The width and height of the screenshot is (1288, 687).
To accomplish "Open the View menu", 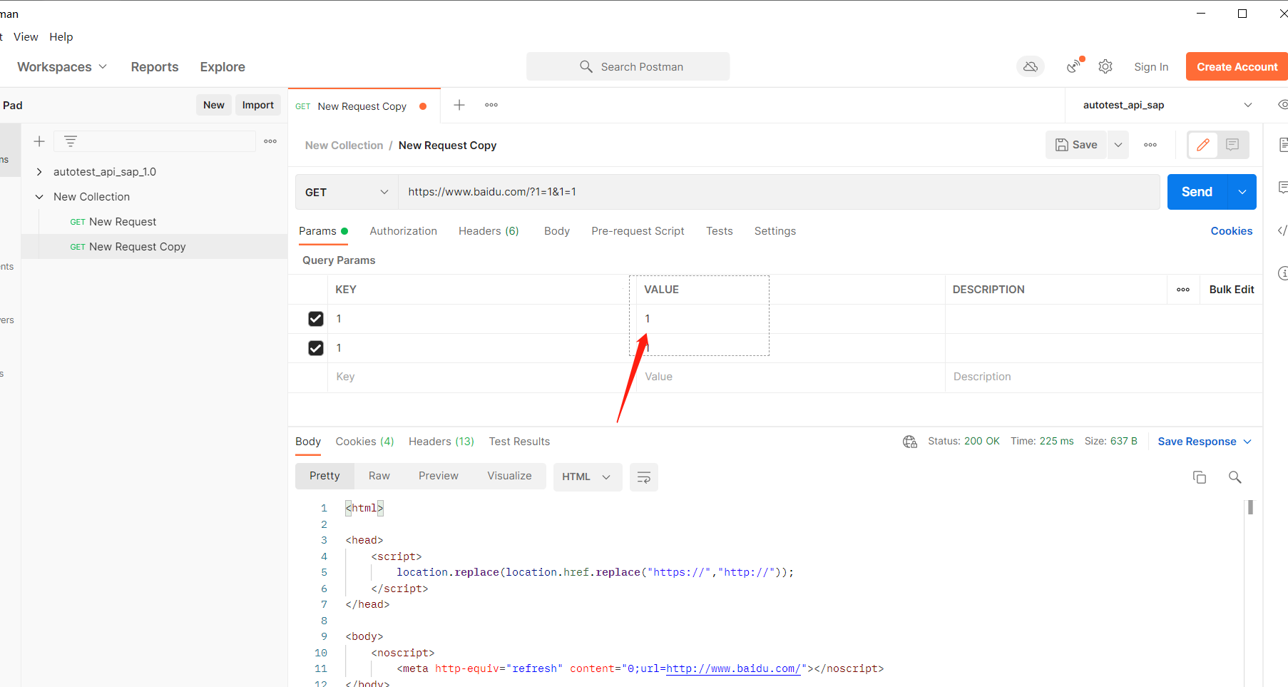I will pyautogui.click(x=26, y=37).
